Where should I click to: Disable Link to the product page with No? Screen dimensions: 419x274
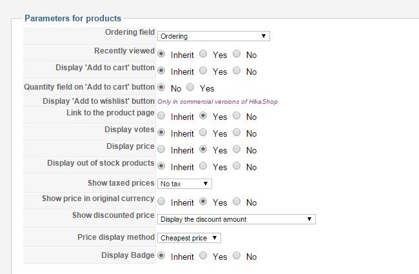pos(237,117)
